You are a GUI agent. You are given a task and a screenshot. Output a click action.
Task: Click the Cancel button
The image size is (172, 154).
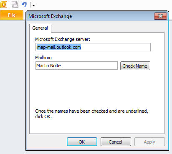tap(116, 142)
